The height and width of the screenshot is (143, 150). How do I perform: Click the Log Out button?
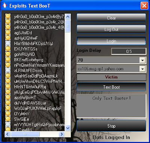coord(111,29)
